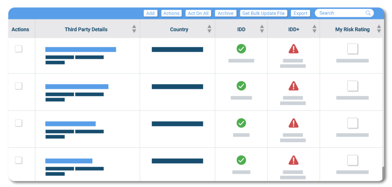Open the Actions menu in top toolbar
Screen dimensions: 392x187
[171, 13]
